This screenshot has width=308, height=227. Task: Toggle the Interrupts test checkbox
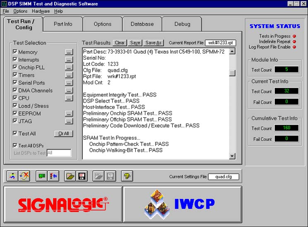click(x=15, y=59)
